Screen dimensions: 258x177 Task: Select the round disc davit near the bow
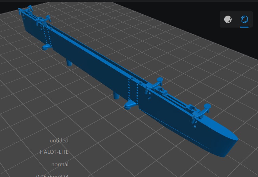point(206,106)
